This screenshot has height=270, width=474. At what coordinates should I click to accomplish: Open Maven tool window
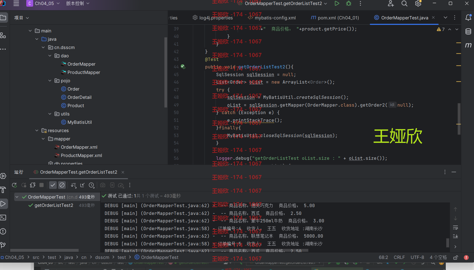tap(468, 45)
